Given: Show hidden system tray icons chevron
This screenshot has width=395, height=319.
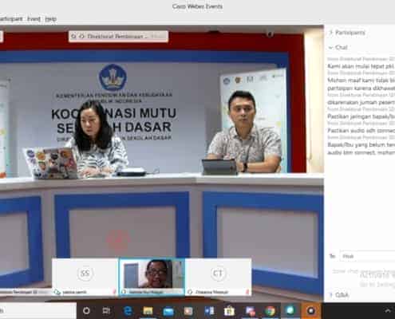Looking at the screenshot, I should pos(388,310).
